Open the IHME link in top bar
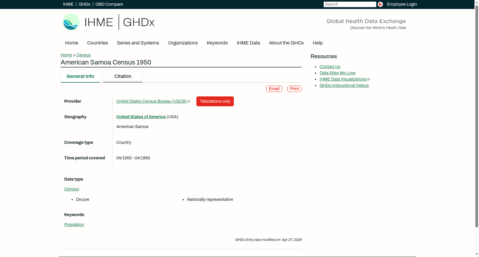This screenshot has width=479, height=257. point(68,4)
